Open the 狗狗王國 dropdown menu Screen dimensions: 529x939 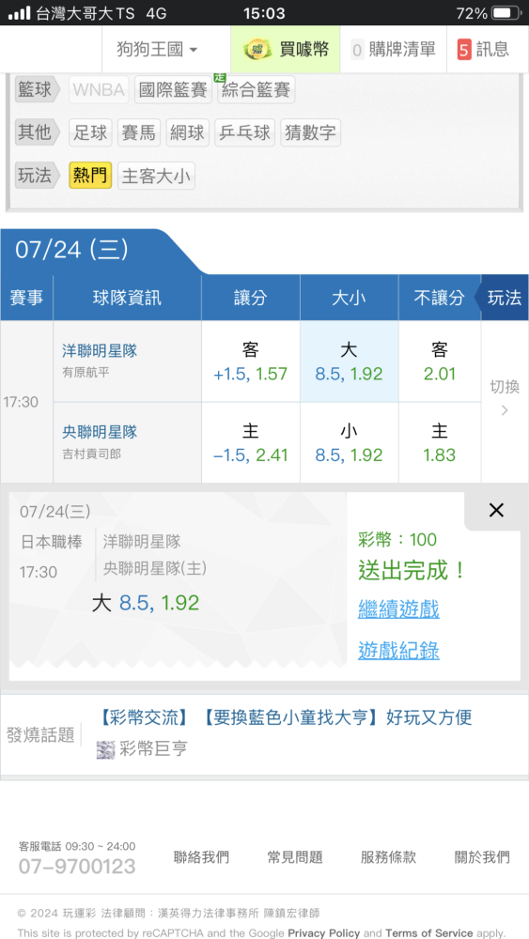pyautogui.click(x=157, y=49)
